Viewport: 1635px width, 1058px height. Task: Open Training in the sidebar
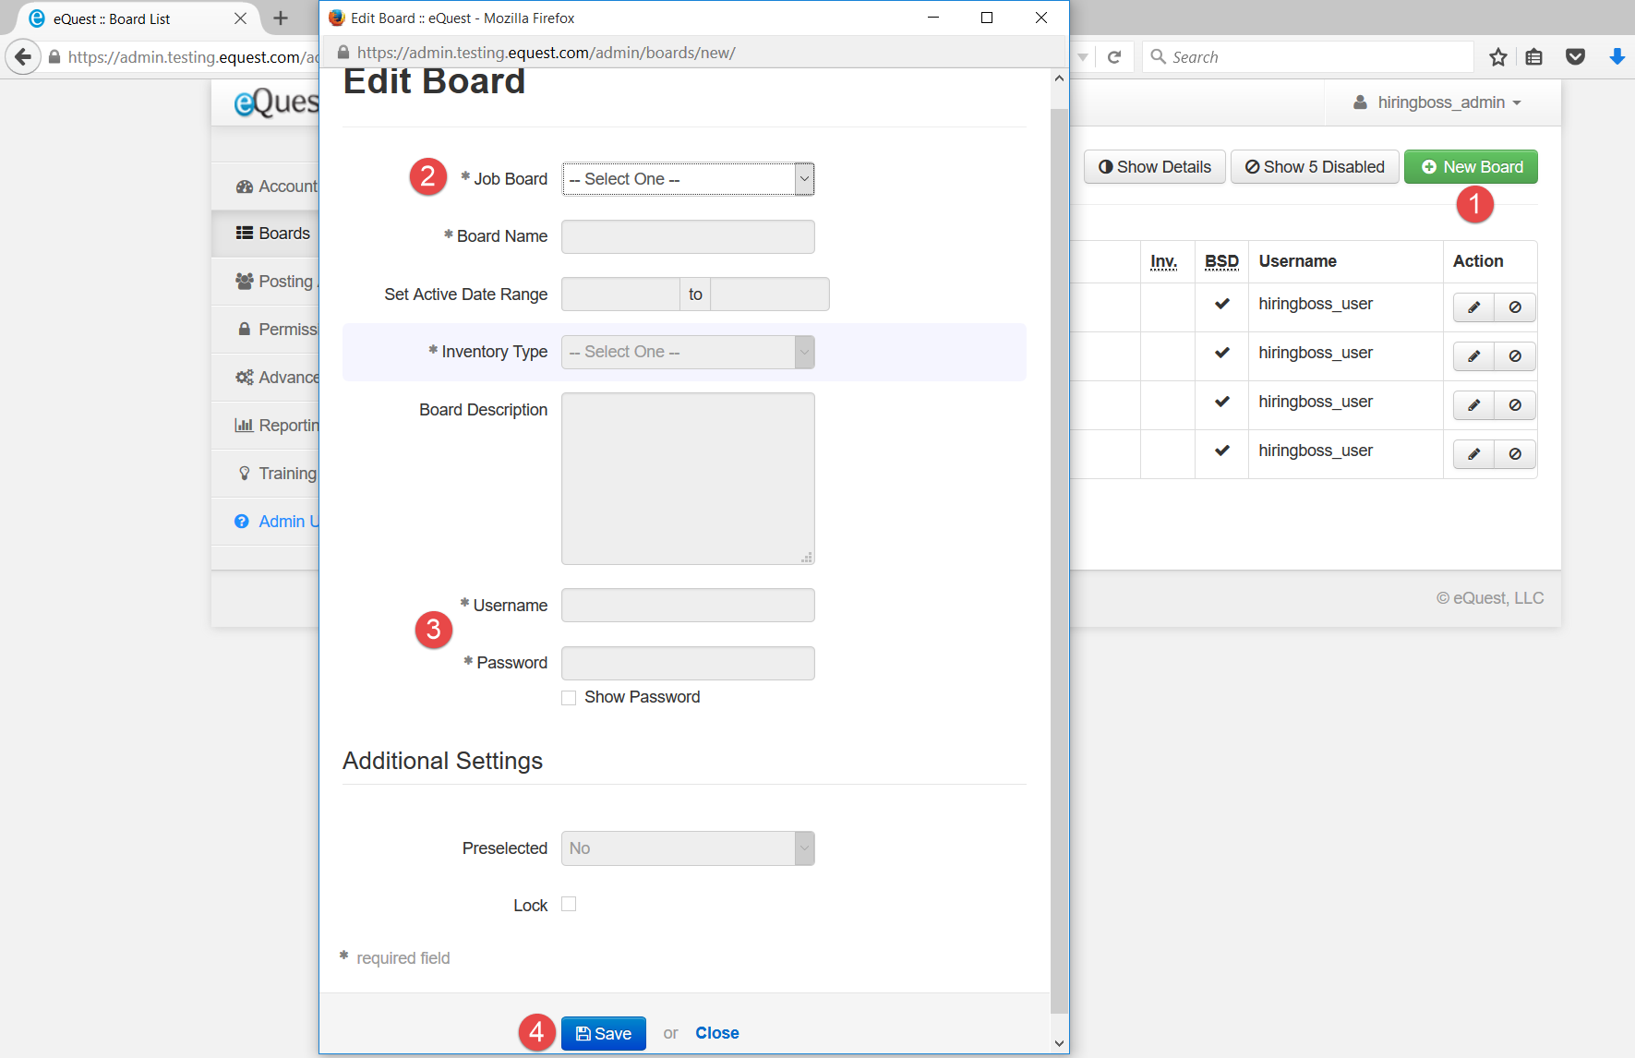pyautogui.click(x=266, y=474)
